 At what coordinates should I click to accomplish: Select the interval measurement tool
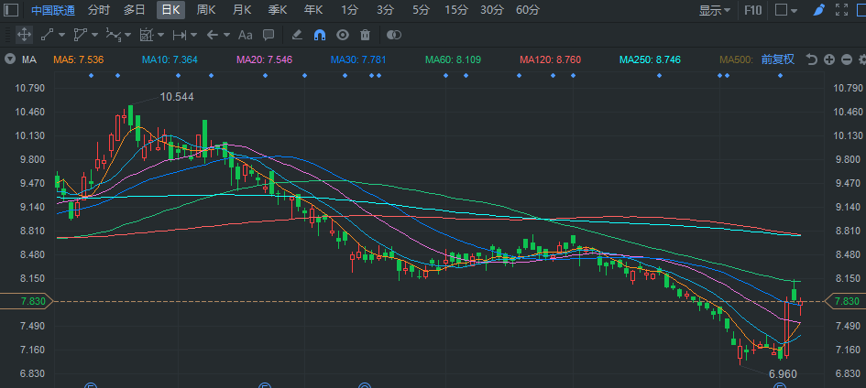click(x=179, y=36)
